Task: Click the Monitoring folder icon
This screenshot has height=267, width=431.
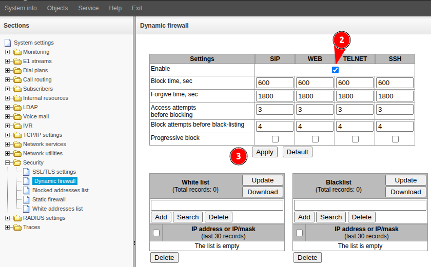Action: (x=17, y=52)
